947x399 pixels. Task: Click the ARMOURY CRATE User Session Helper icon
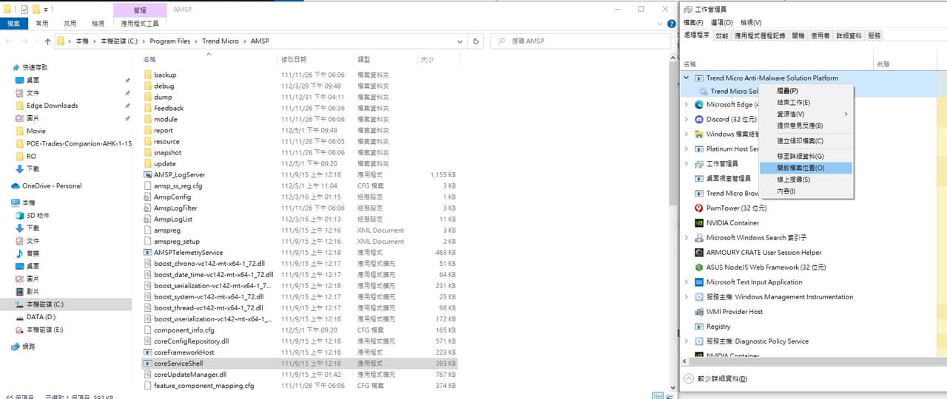click(x=698, y=252)
